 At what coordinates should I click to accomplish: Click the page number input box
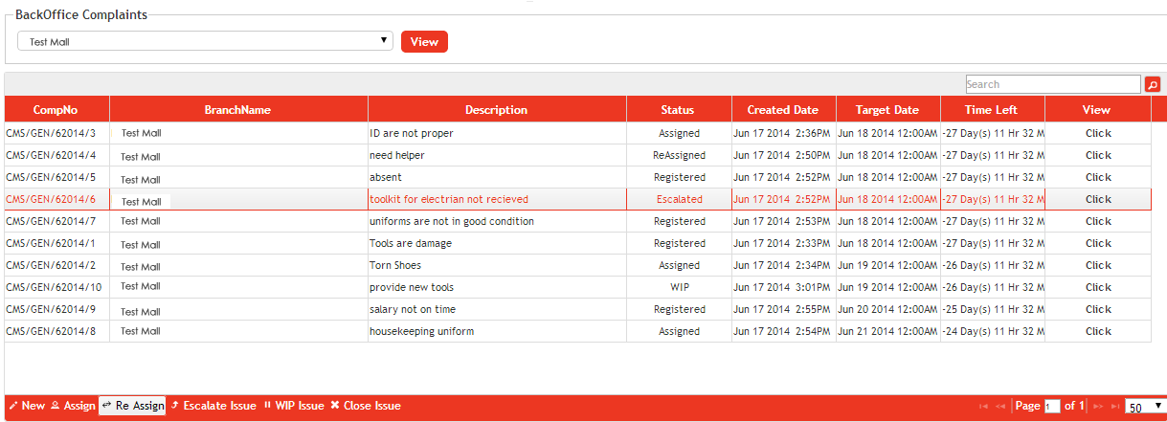pyautogui.click(x=1053, y=407)
